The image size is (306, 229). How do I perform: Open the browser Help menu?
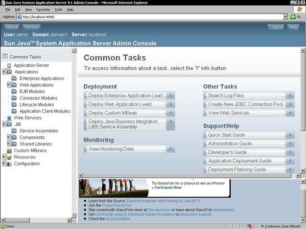coord(70,10)
